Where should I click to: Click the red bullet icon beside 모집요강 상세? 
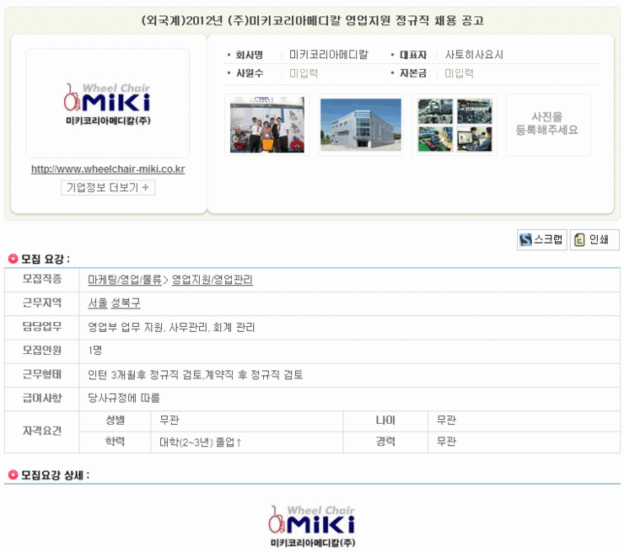click(13, 475)
